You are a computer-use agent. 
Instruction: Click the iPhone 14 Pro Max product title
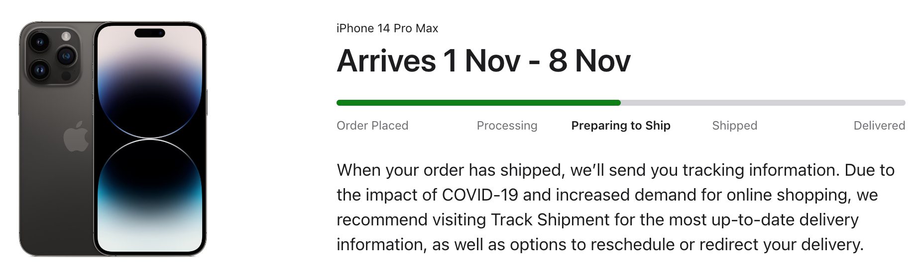click(x=387, y=28)
